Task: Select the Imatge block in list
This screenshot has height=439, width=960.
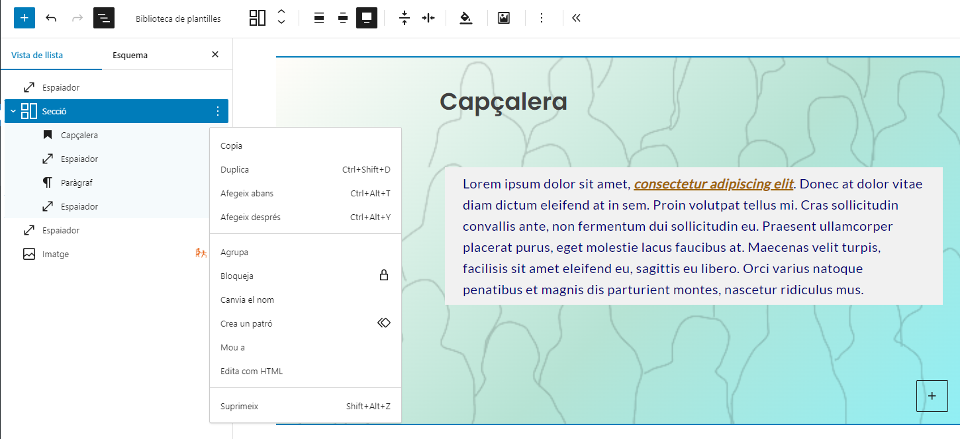Action: click(56, 254)
